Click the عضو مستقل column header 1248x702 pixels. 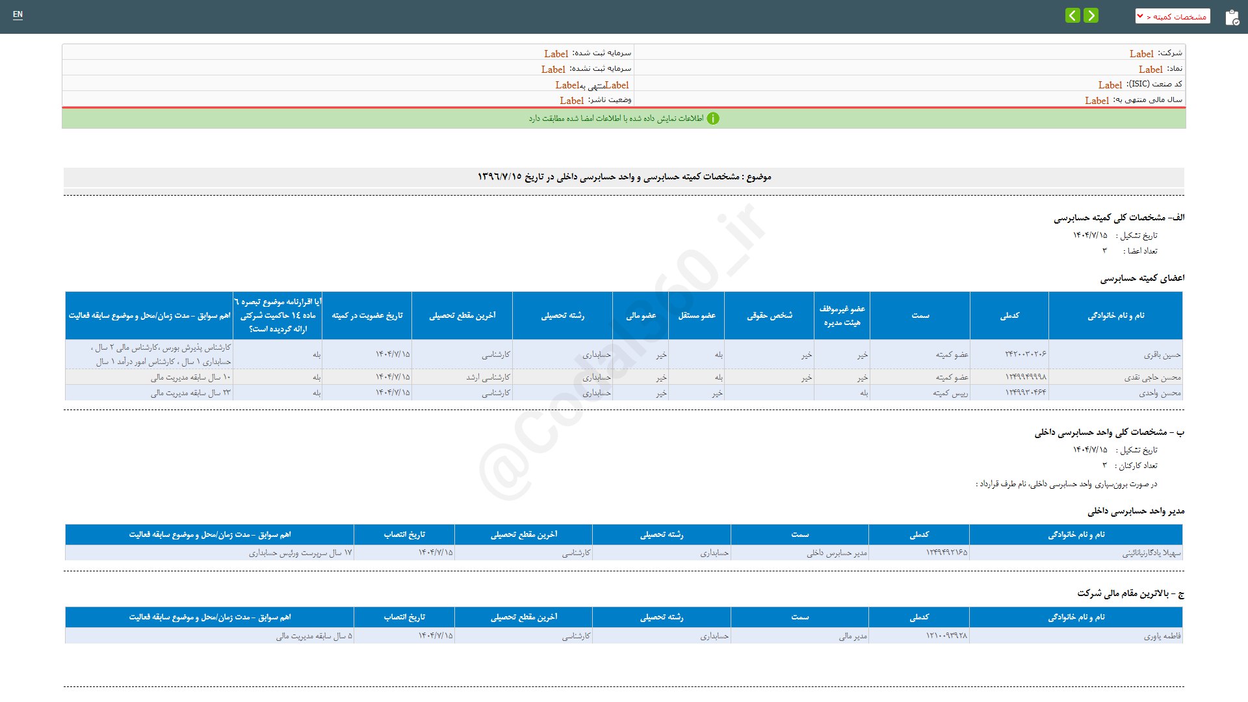click(696, 315)
